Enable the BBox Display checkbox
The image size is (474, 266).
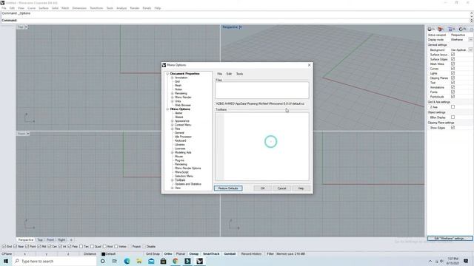[453, 117]
